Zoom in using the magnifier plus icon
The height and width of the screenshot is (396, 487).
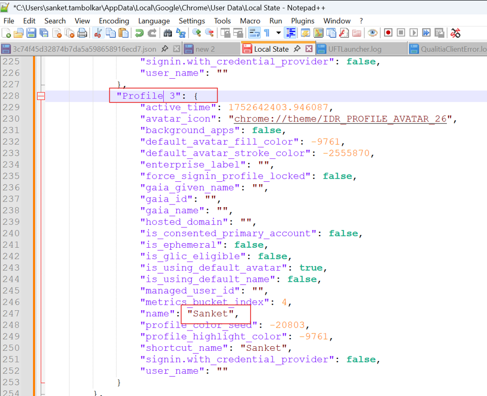click(197, 33)
